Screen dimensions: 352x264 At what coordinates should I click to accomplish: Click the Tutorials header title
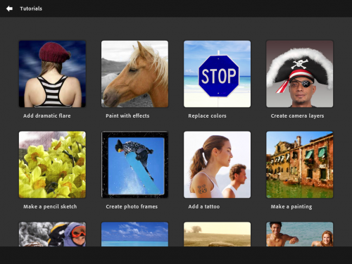(31, 8)
